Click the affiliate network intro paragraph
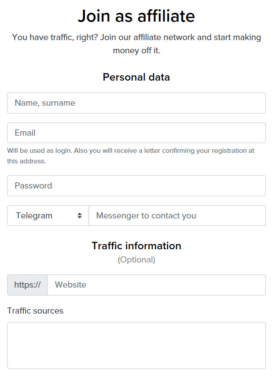Viewport: 272px width, 377px height. [x=136, y=43]
